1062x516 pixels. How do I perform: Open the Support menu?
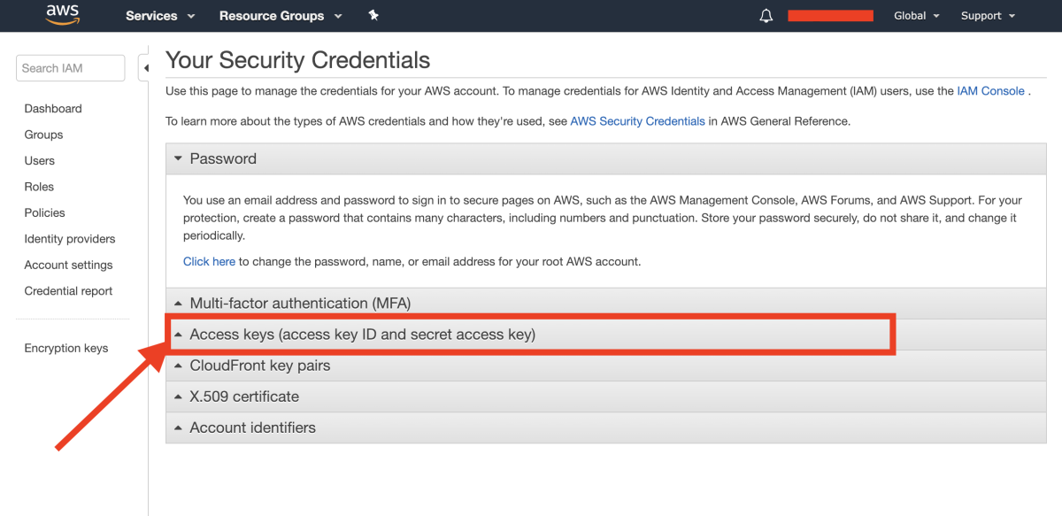point(989,16)
